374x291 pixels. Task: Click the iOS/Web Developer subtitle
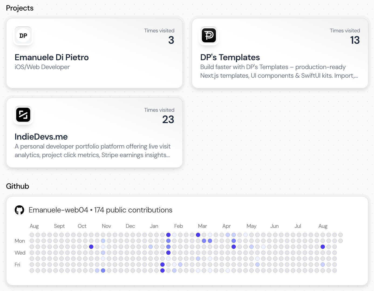tap(42, 67)
